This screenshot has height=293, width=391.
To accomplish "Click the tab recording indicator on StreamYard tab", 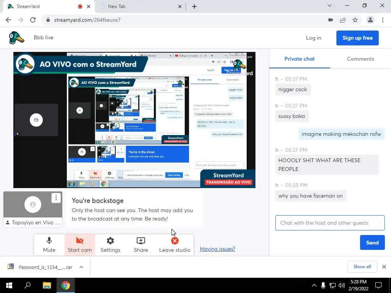I will (x=80, y=6).
